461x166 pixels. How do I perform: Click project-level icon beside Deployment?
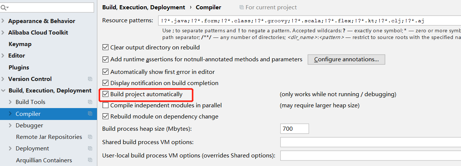coord(90,149)
